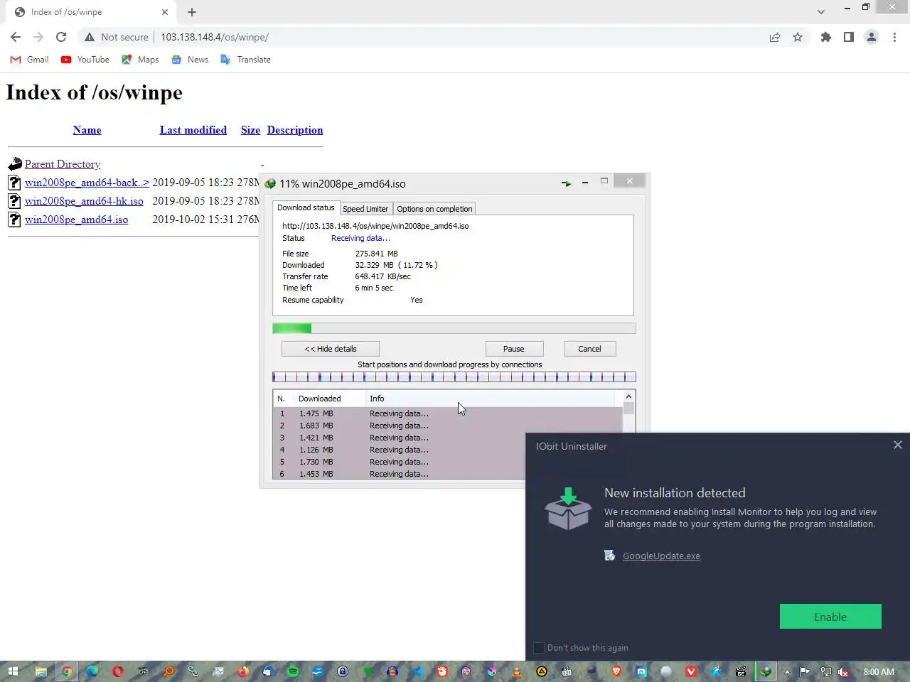910x682 pixels.
Task: Launch Opera browser from taskbar
Action: click(118, 671)
